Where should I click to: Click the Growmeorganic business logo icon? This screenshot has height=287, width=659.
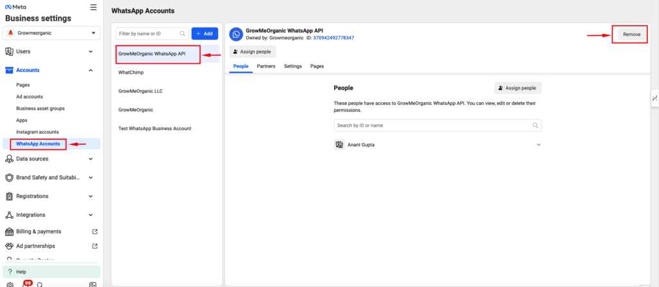point(10,33)
